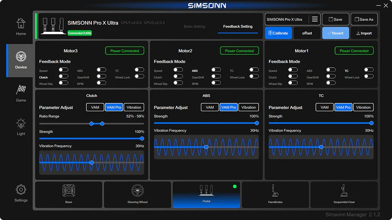
Task: Click the ABS Strength slider handle
Action: coord(257,123)
